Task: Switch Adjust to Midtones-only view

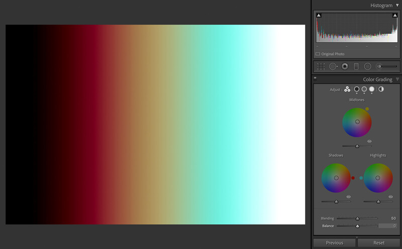Action: (x=364, y=89)
